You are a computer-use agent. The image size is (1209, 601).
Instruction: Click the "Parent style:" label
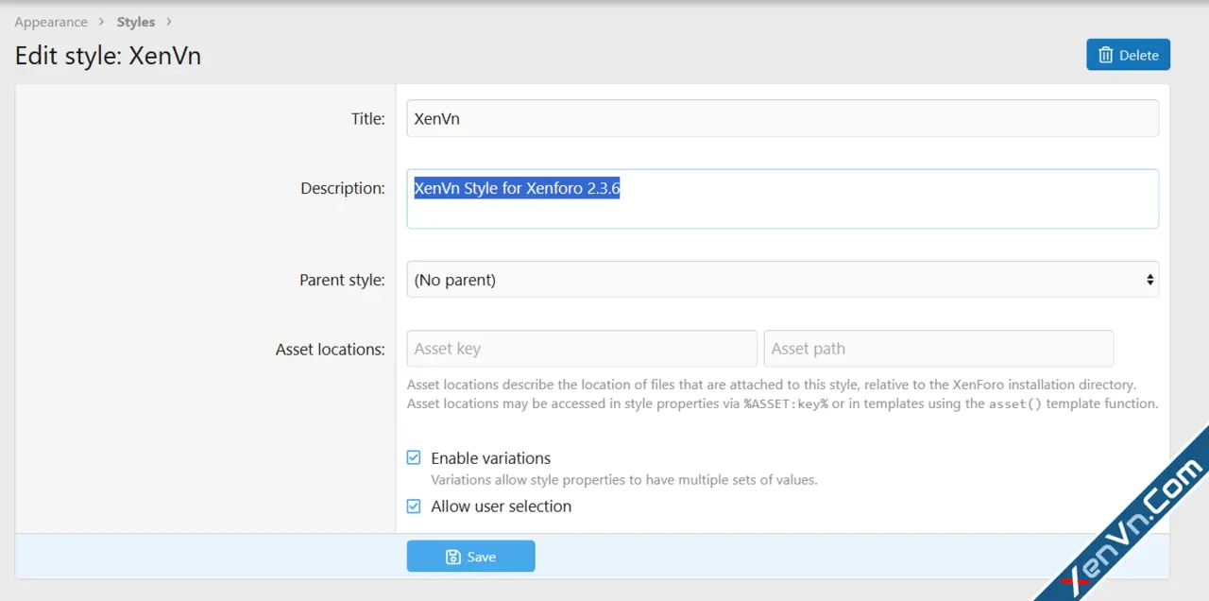click(342, 280)
